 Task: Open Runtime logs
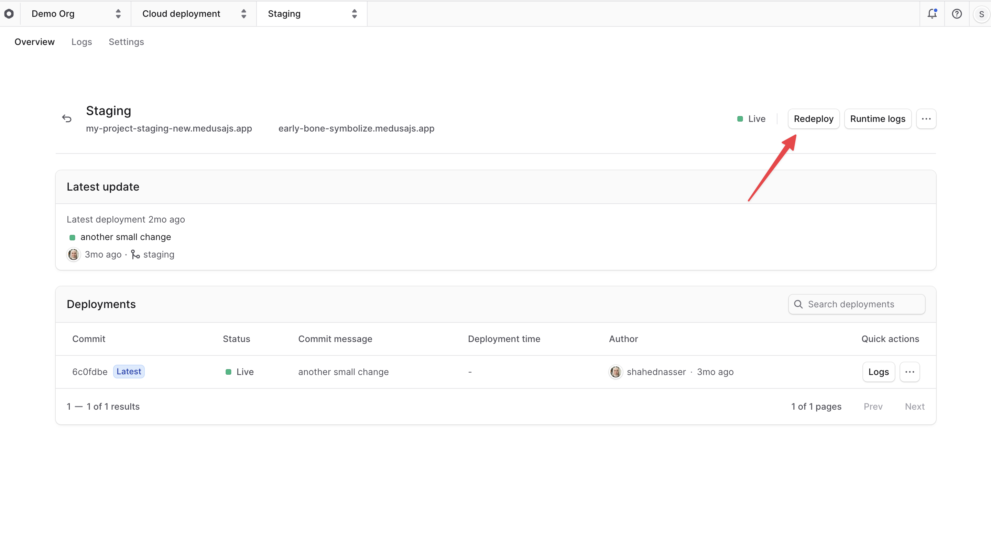point(878,119)
